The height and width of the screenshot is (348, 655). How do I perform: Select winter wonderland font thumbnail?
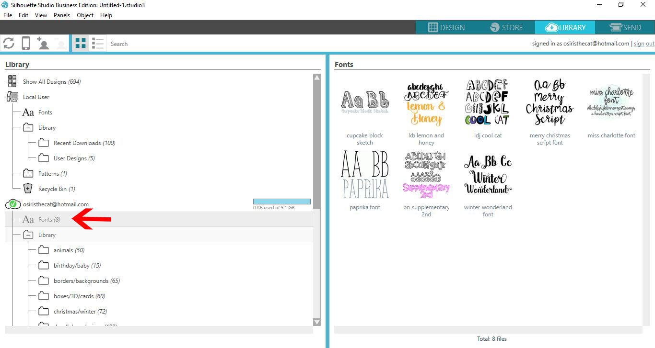click(x=488, y=175)
